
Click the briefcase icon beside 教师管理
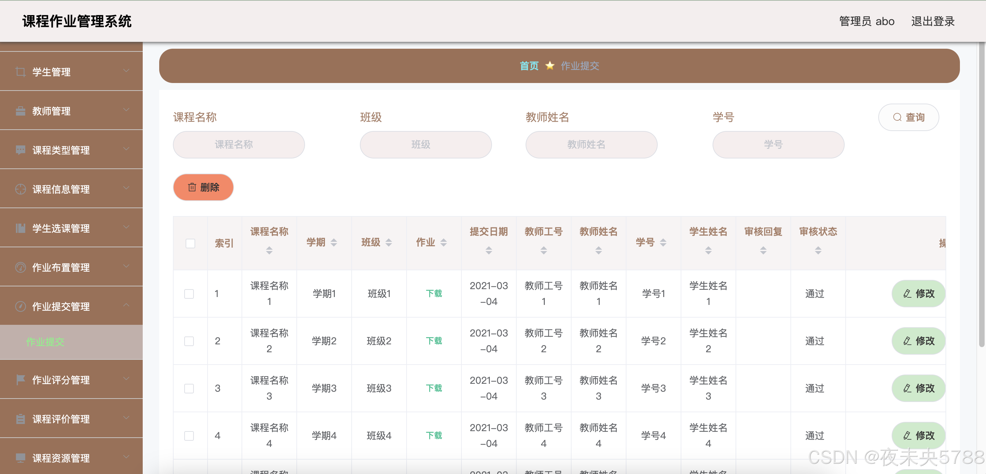click(20, 111)
